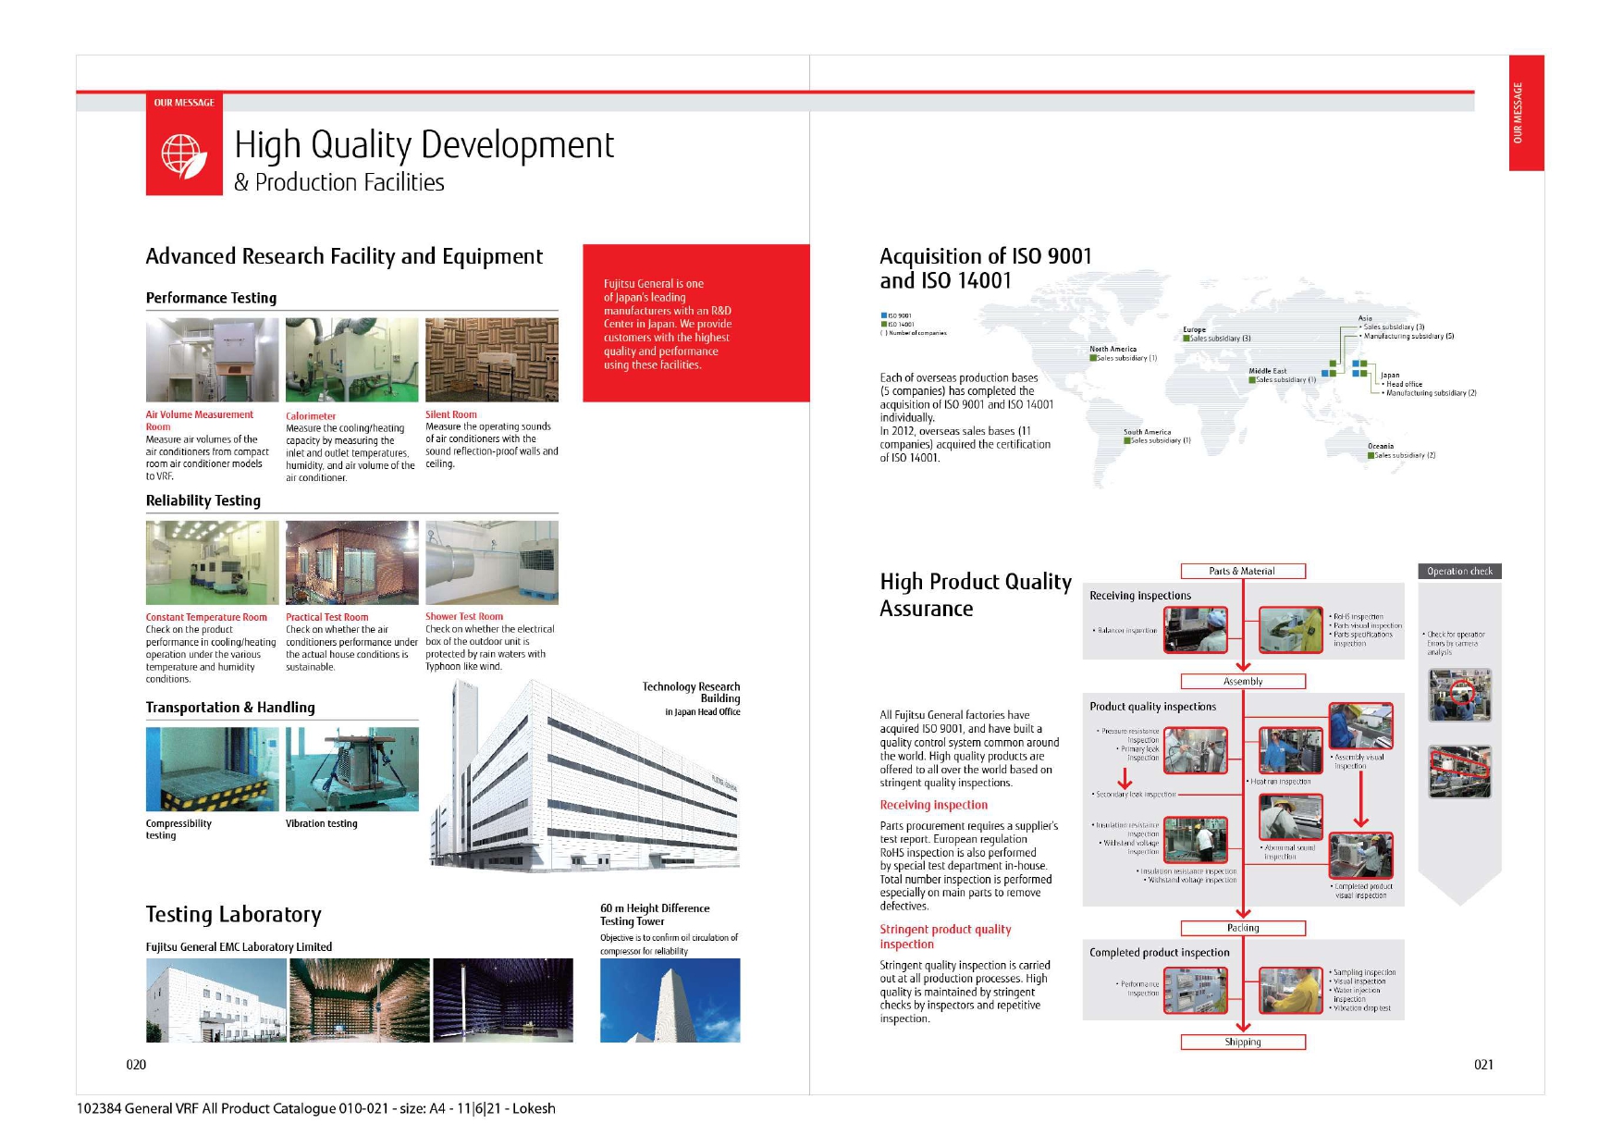1623x1148 pixels.
Task: Click the Shipping flow box
Action: (1243, 1042)
